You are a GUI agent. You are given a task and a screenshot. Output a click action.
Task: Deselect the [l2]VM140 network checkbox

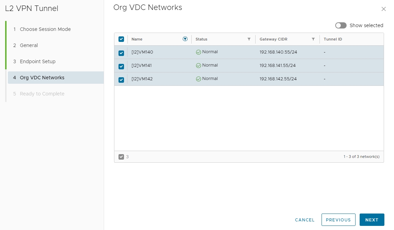(121, 53)
